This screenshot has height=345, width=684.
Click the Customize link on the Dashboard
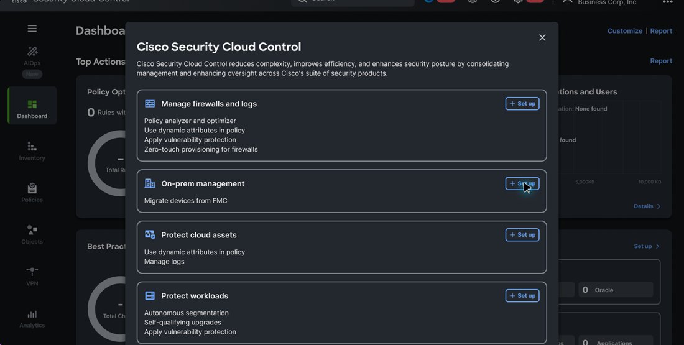click(625, 31)
